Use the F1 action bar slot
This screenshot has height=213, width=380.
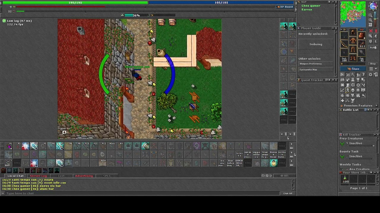click(x=9, y=146)
